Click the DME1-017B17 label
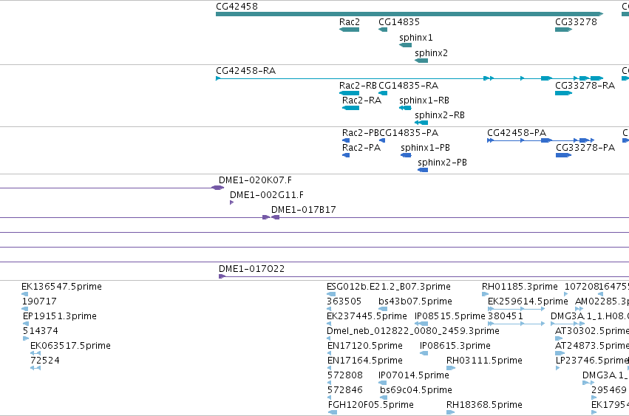Screen dimensions: 629x416 303,210
